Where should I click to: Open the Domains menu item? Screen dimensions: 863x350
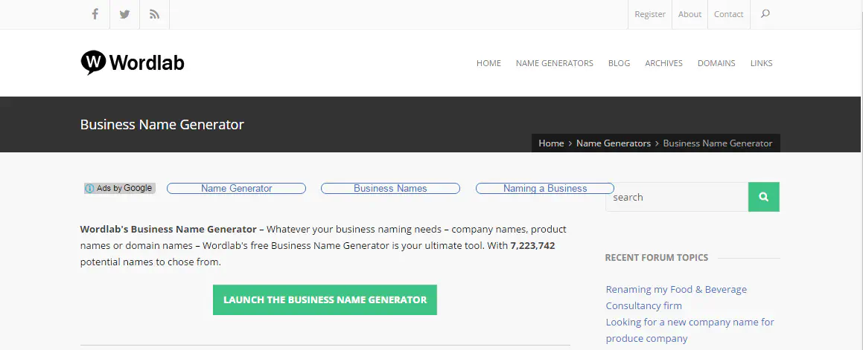click(716, 63)
